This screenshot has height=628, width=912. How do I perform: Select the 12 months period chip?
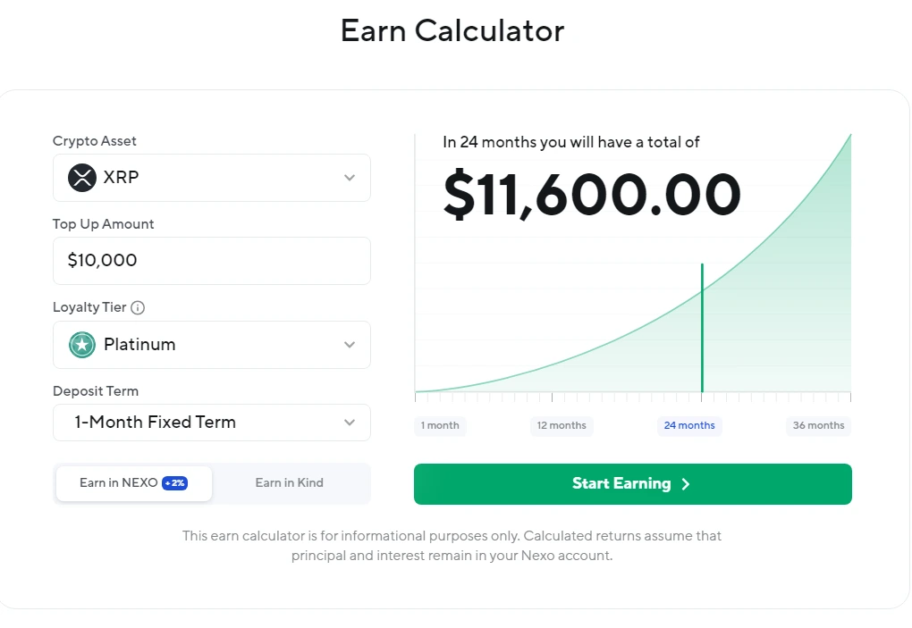562,426
